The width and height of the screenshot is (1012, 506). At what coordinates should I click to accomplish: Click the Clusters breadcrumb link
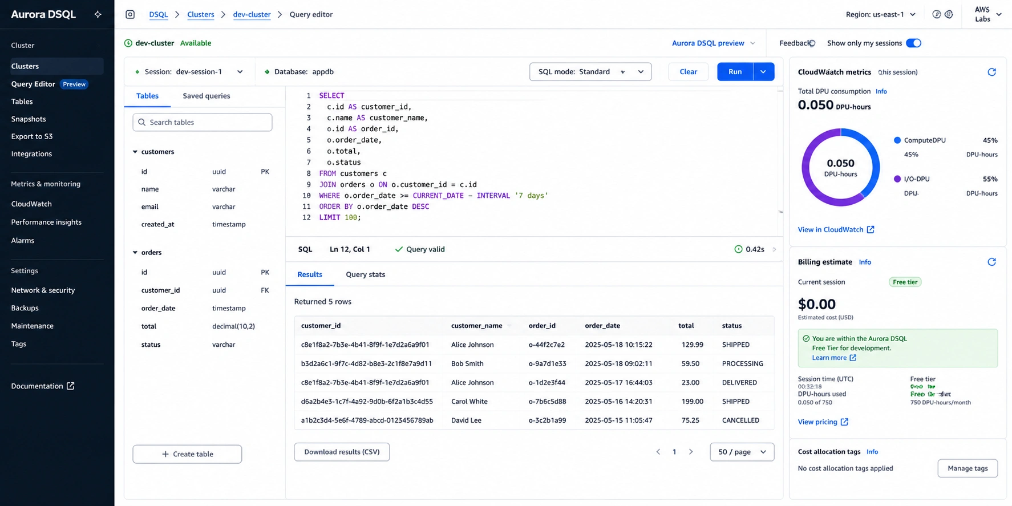[x=201, y=14]
